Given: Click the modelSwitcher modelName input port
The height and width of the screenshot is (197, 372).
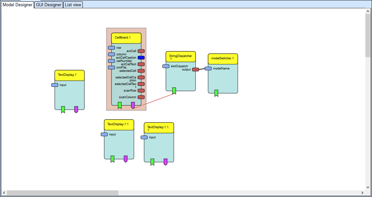Looking at the screenshot, I should 208,69.
